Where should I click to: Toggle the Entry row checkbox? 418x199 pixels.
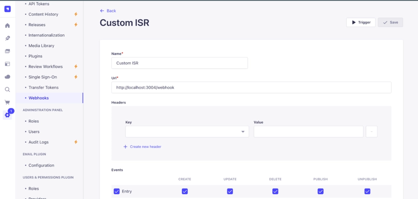coord(117,191)
